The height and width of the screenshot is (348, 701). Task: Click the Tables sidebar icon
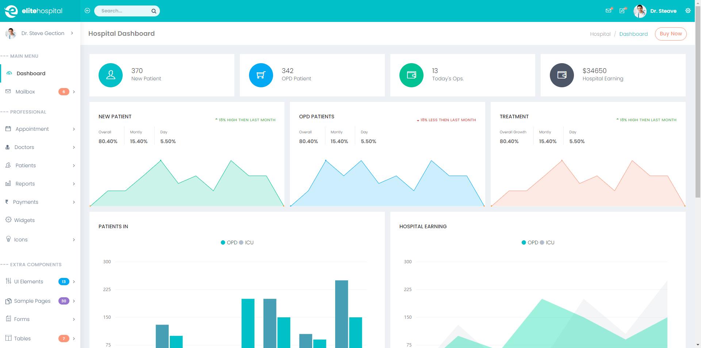click(x=8, y=338)
